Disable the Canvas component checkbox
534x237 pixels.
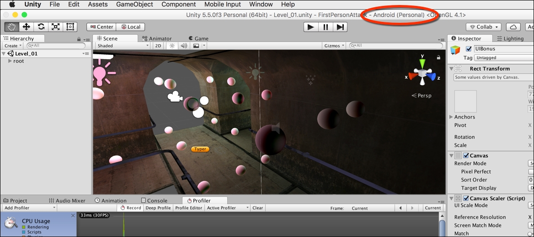(x=466, y=155)
